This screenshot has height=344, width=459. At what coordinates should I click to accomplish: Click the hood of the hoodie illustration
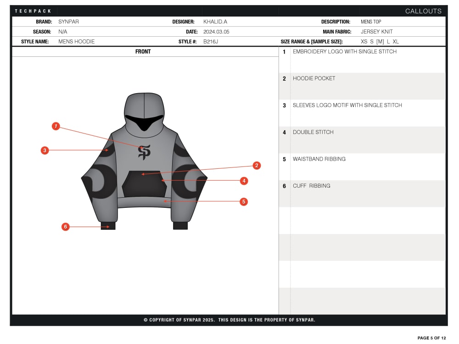click(x=144, y=114)
